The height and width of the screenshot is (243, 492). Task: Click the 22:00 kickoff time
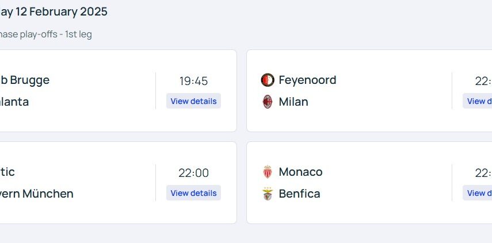(x=193, y=173)
